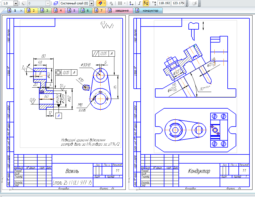255x197 pixels.
Task: Select the title text Кондуктор
Action: click(199, 171)
